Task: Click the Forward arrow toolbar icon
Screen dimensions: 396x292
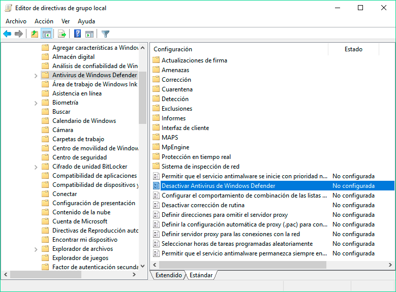Action: pos(19,34)
